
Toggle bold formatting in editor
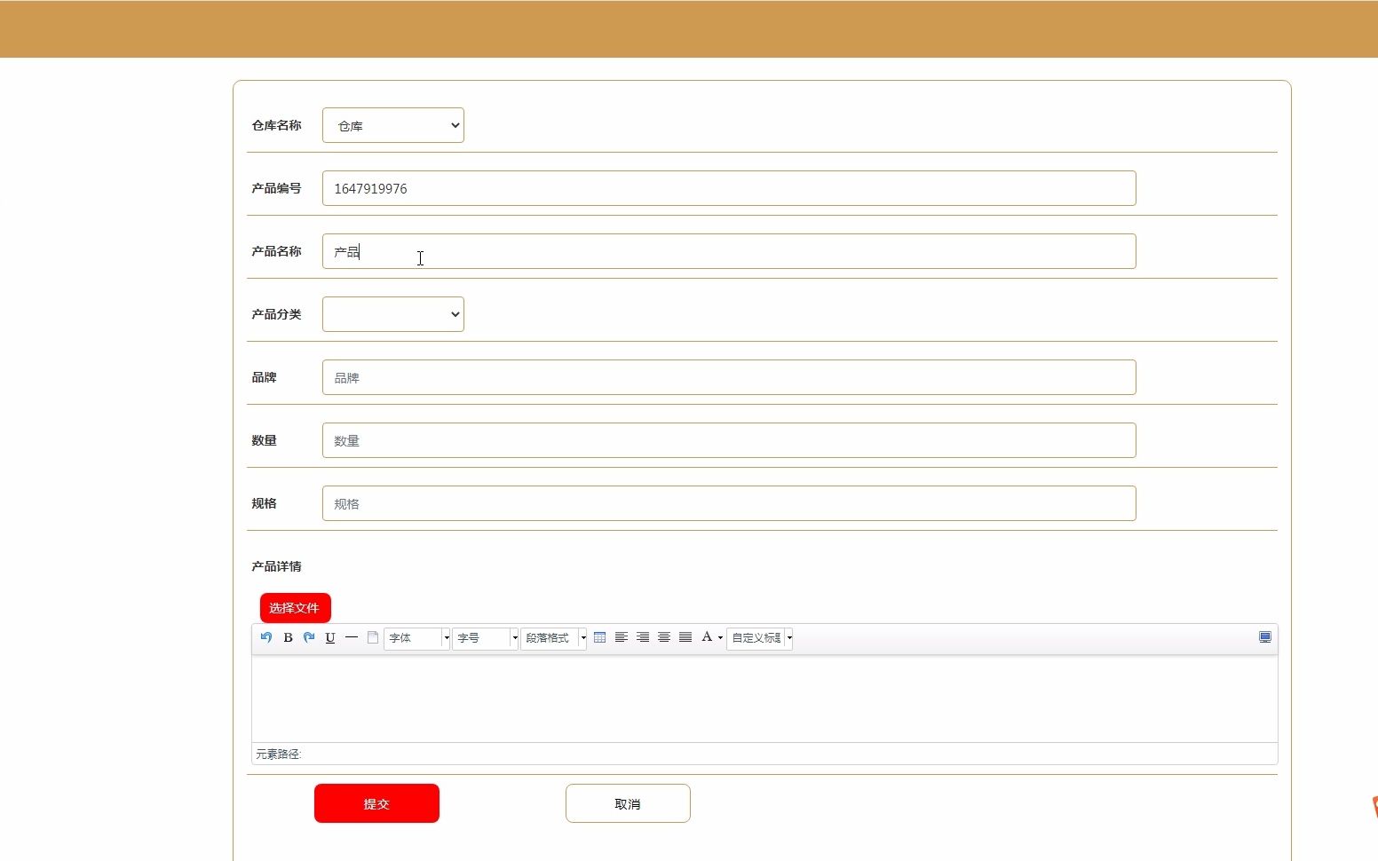288,637
